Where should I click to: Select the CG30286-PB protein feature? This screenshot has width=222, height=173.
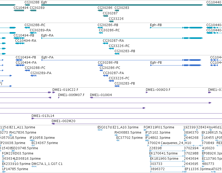(x=100, y=65)
